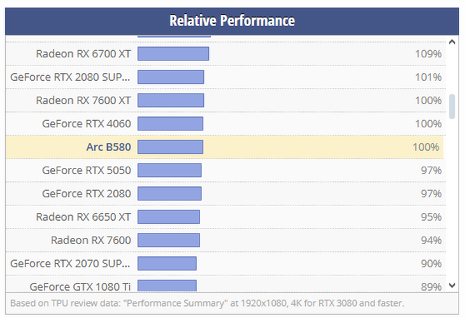Click the scroll down arrow
Image resolution: width=465 pixels, height=318 pixels.
pyautogui.click(x=452, y=286)
